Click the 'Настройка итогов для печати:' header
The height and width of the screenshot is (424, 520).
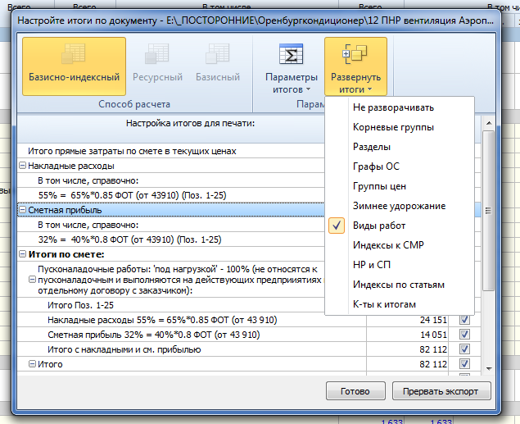(x=190, y=123)
